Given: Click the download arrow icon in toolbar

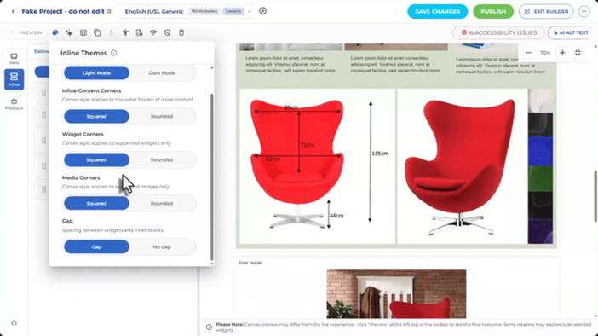Looking at the screenshot, I should tap(111, 33).
